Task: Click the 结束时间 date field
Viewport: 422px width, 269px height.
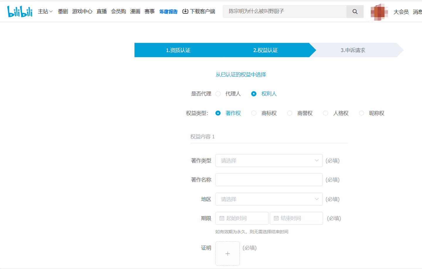Action: click(296, 218)
